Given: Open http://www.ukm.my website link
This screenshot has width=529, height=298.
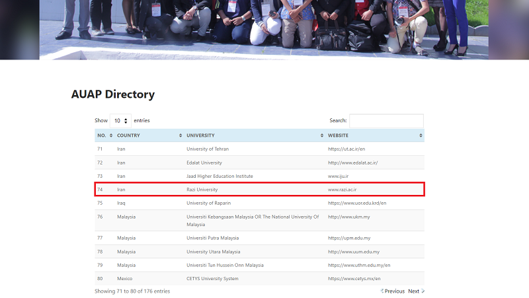Looking at the screenshot, I should pos(350,217).
